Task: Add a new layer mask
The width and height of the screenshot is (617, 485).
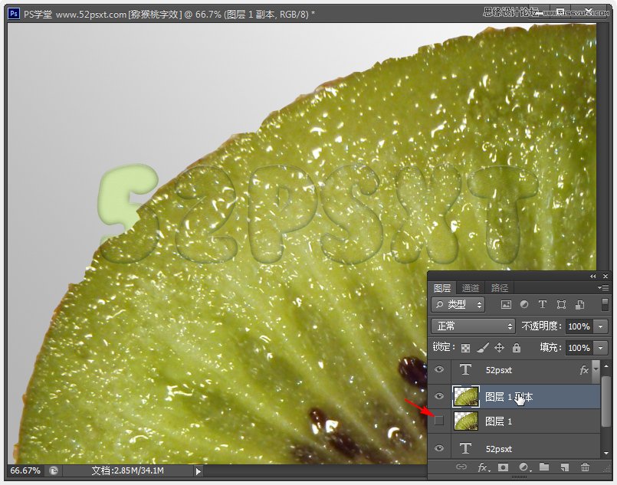Action: click(x=504, y=467)
